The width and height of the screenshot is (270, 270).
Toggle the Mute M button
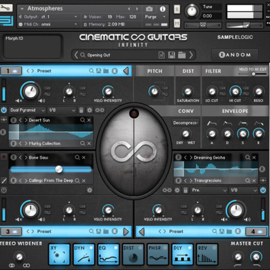(x=177, y=23)
